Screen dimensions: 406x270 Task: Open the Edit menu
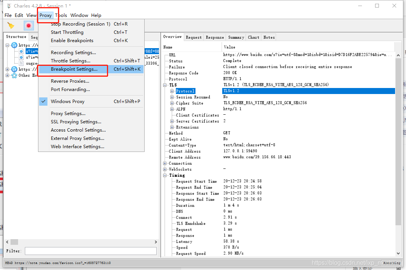[19, 15]
